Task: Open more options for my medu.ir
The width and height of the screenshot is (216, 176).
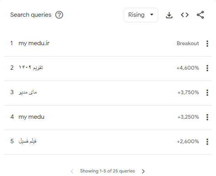Action: 207,44
